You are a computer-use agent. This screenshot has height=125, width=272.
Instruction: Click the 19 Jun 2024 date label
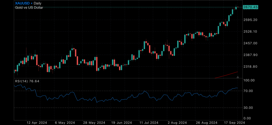122,123
